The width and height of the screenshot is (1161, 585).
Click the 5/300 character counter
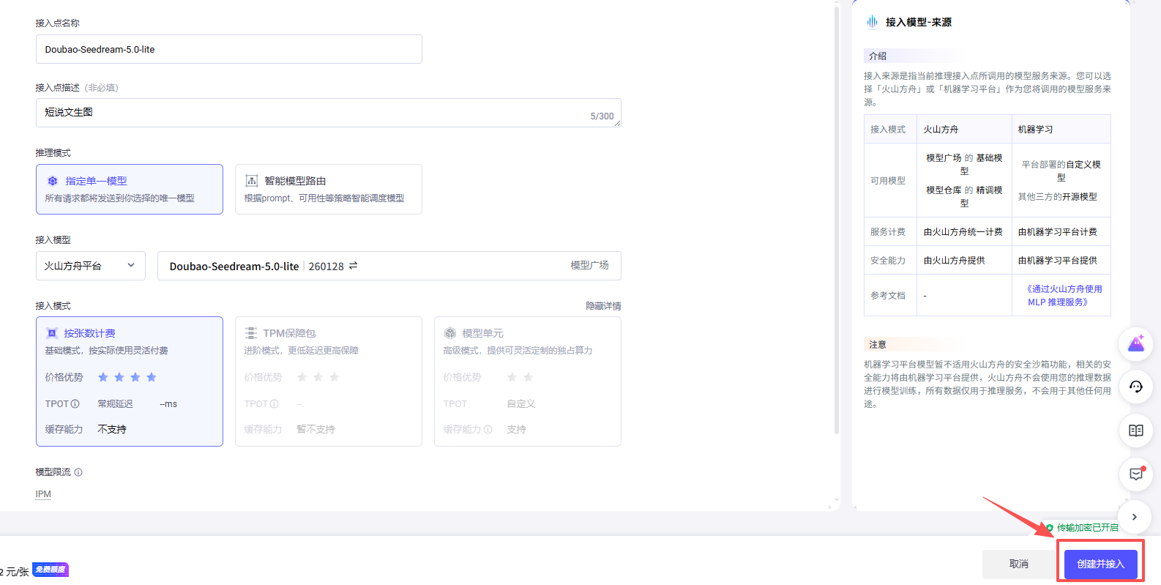tap(602, 116)
